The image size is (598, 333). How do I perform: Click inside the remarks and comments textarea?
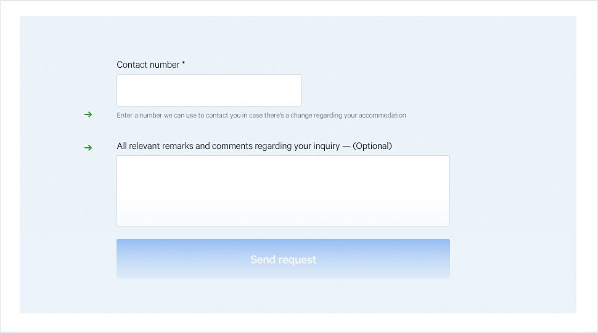coord(283,190)
